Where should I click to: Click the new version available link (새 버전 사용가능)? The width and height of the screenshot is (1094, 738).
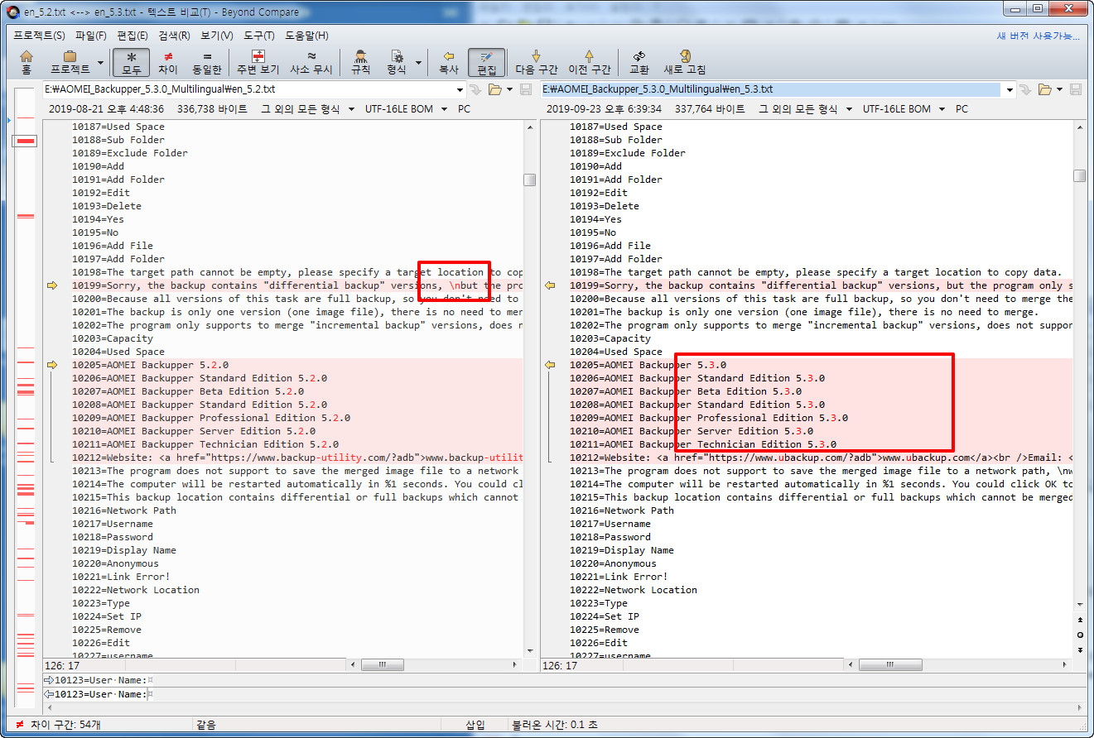[x=1039, y=36]
